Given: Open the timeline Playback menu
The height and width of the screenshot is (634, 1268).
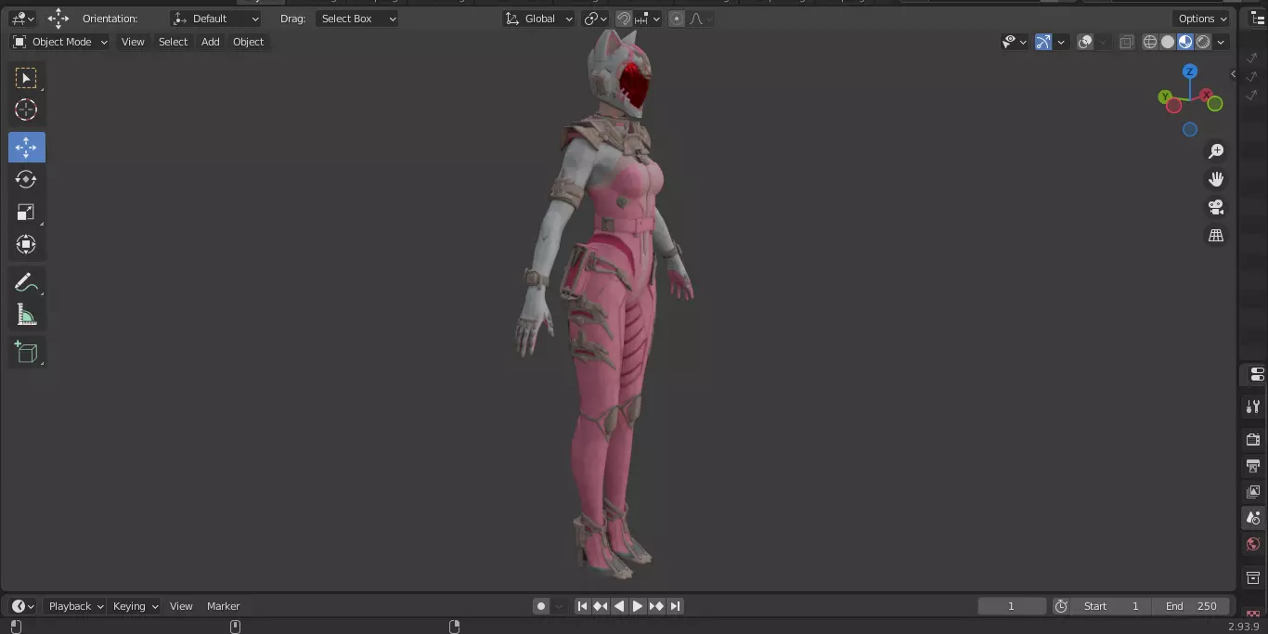Looking at the screenshot, I should (x=75, y=606).
